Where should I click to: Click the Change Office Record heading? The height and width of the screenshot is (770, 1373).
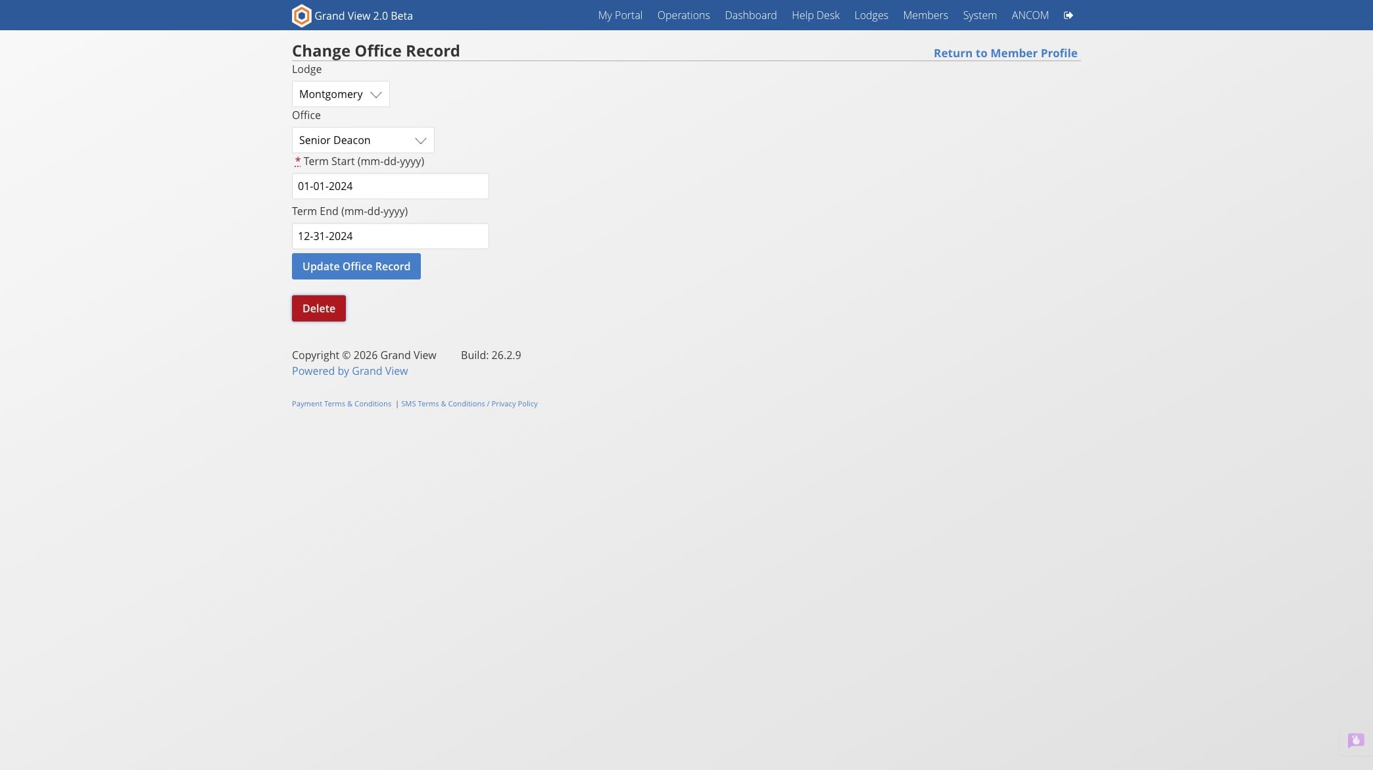(376, 51)
